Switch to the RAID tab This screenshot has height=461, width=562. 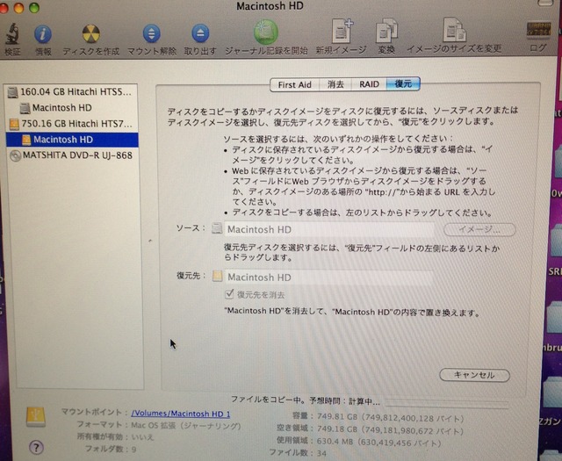pos(369,84)
